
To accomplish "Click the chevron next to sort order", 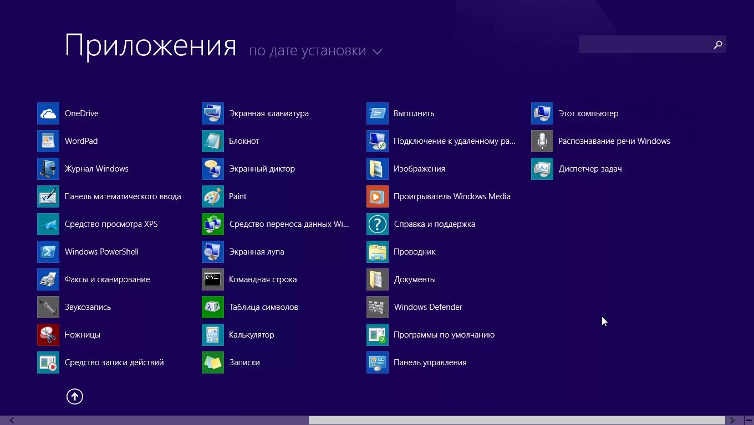I will [x=377, y=51].
